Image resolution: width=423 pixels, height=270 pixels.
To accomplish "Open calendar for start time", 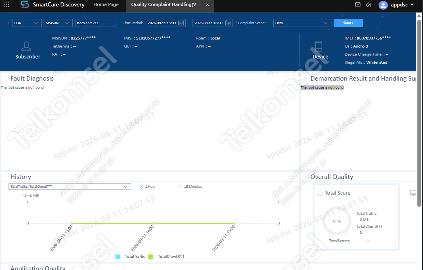I will [x=181, y=23].
